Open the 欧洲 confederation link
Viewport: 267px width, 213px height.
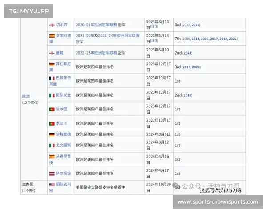click(26, 96)
